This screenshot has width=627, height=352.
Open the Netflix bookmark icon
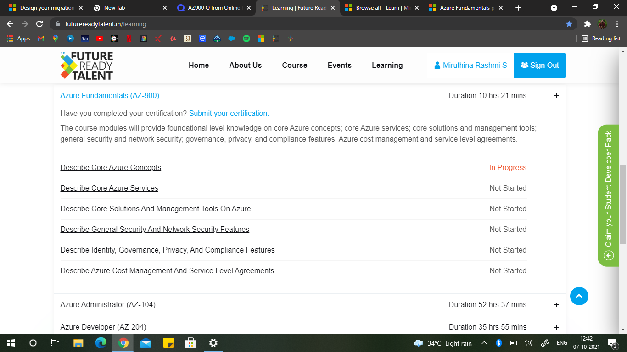click(x=129, y=38)
